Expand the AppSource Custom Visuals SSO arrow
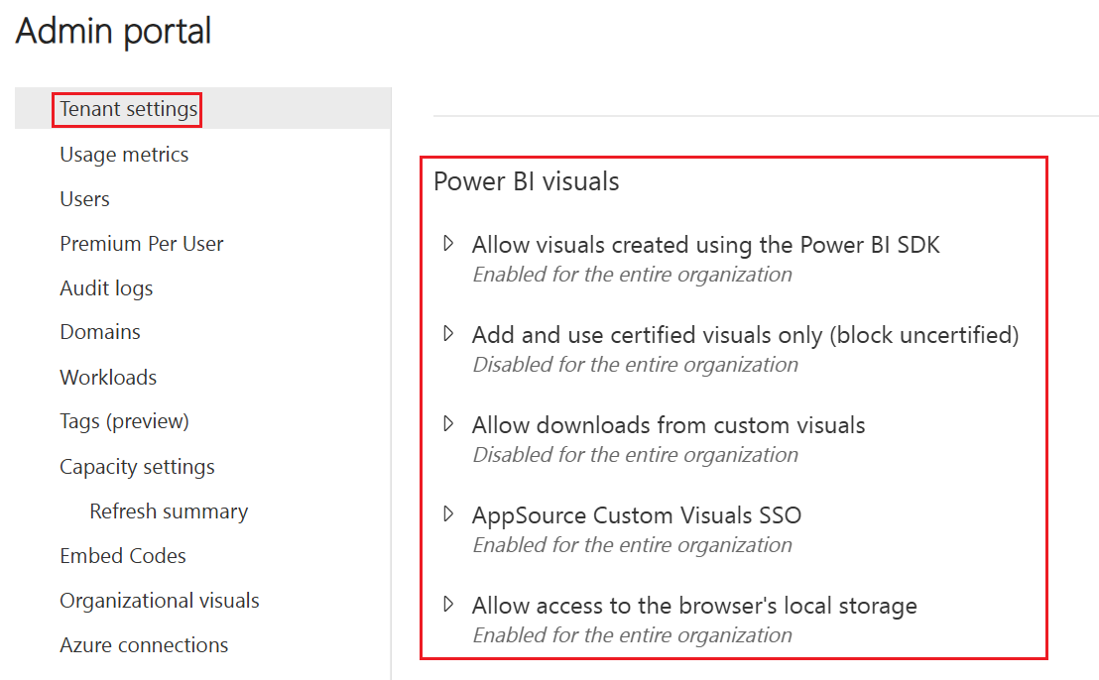The image size is (1099, 680). pyautogui.click(x=448, y=513)
